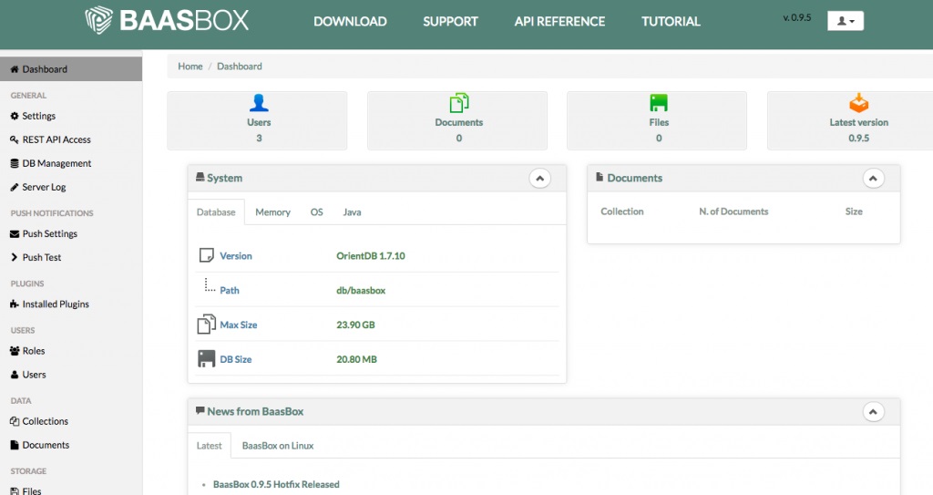This screenshot has height=495, width=933.
Task: Open the SUPPORT menu
Action: click(450, 22)
